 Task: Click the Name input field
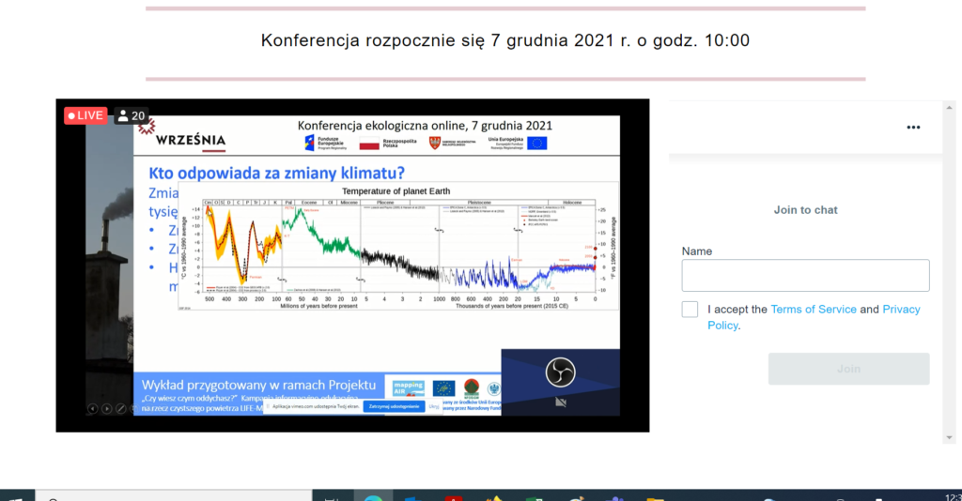point(805,275)
